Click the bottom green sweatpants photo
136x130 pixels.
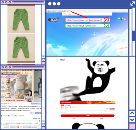(21, 47)
